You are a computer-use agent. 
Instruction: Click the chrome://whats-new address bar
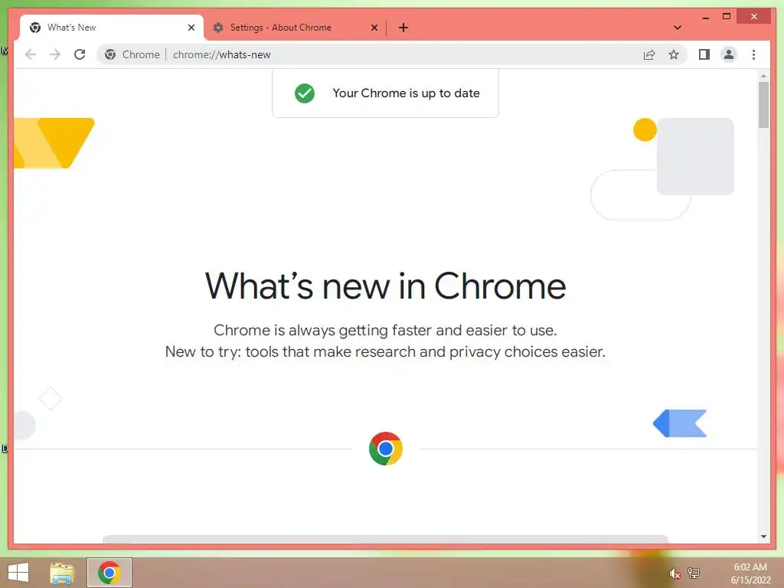click(400, 54)
